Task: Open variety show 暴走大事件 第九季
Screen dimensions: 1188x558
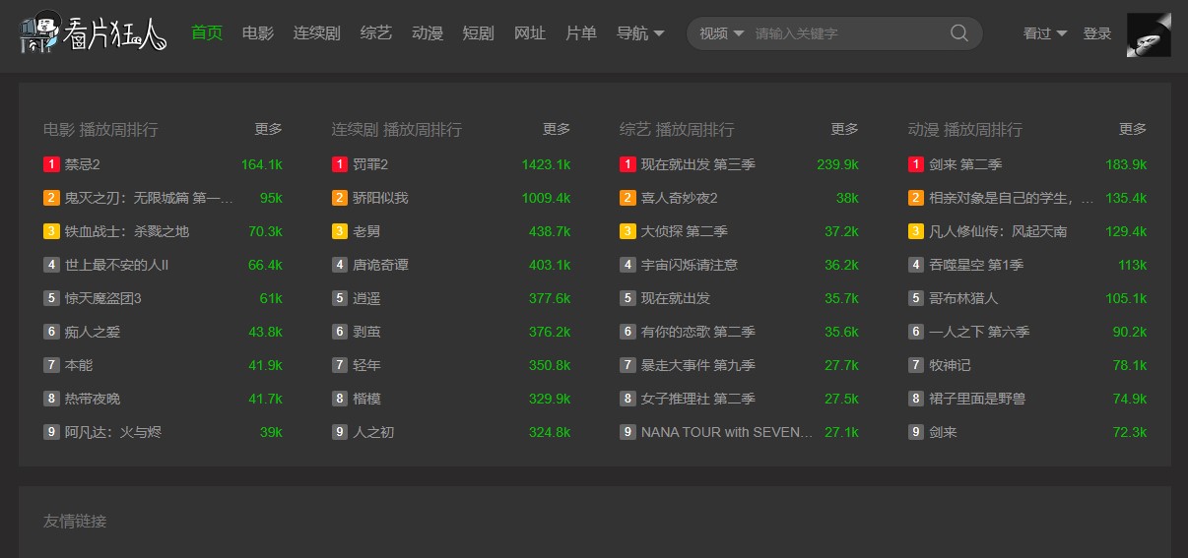Action: pos(698,365)
